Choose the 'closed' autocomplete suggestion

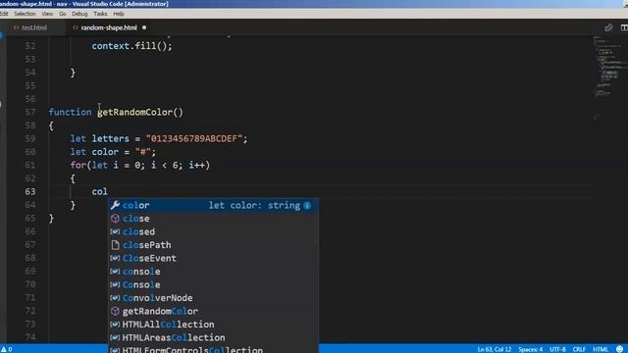(214, 231)
